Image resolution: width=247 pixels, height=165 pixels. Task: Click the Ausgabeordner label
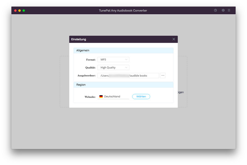pyautogui.click(x=86, y=75)
